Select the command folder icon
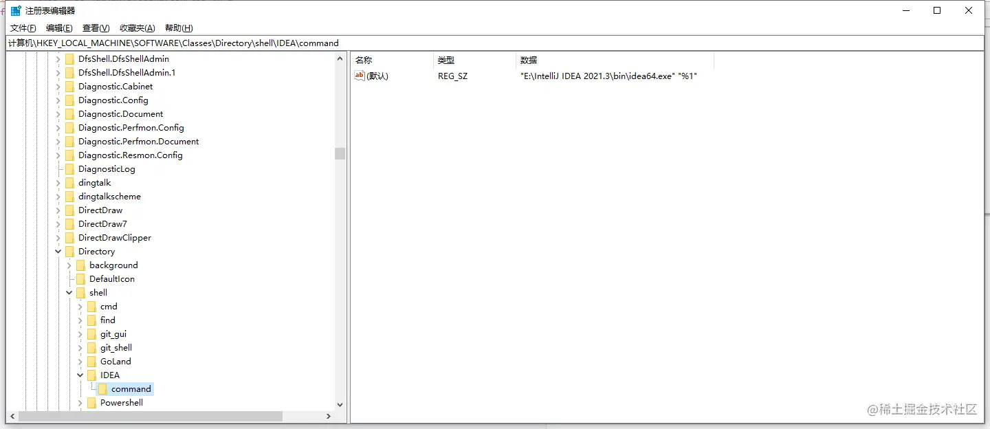The image size is (990, 429). (102, 389)
